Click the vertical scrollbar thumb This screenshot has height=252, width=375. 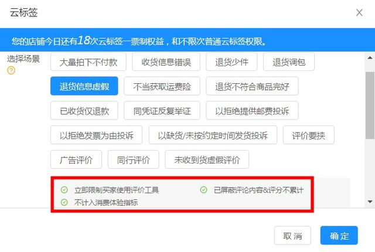click(370, 105)
